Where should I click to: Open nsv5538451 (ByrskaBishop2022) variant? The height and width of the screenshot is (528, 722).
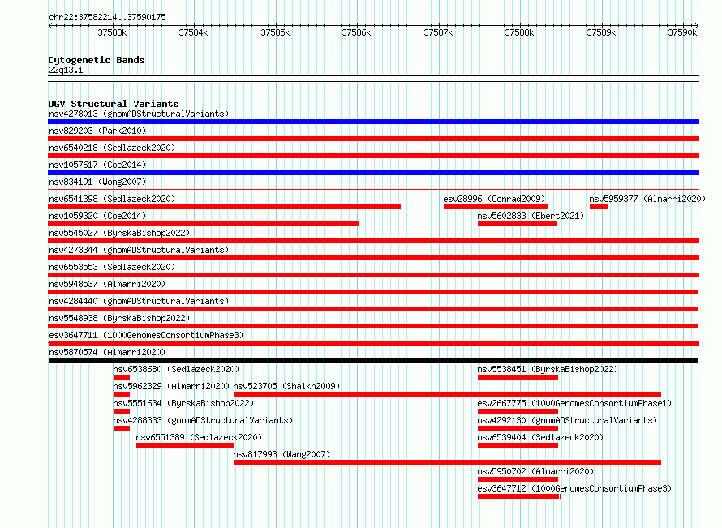[548, 369]
